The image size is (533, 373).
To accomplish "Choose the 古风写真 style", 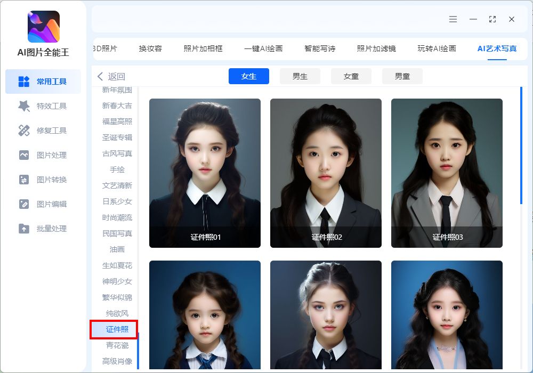I will tap(117, 153).
